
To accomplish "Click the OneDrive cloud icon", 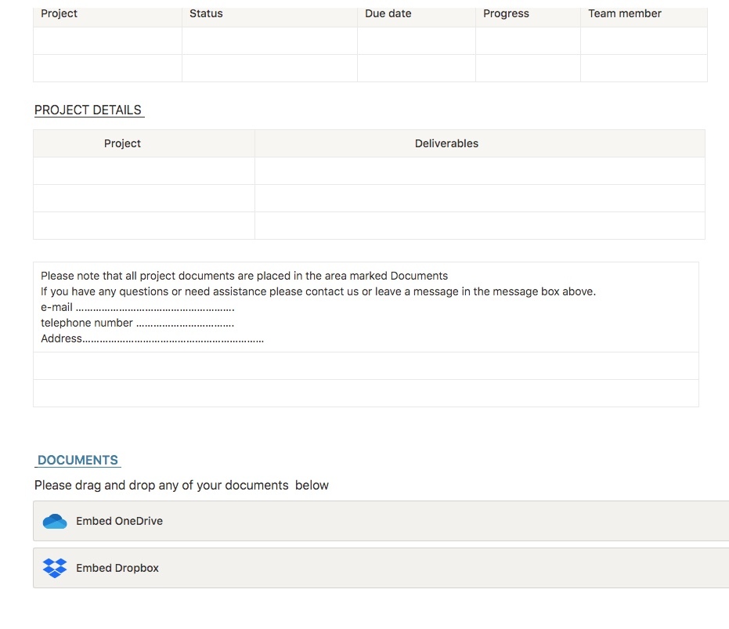I will [x=55, y=521].
